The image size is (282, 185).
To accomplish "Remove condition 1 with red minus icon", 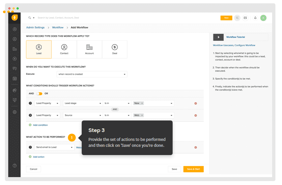I will click(196, 103).
